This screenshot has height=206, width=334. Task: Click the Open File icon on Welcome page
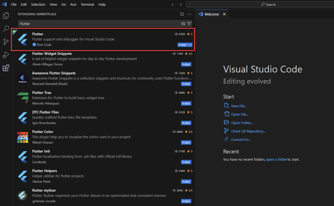[226, 114]
